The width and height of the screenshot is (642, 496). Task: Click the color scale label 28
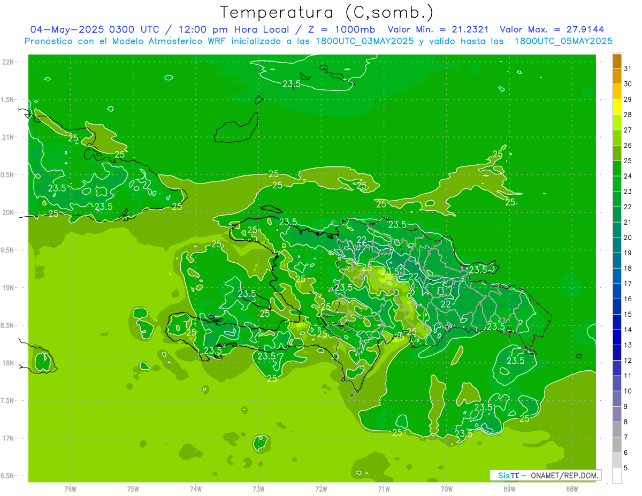[x=628, y=115]
